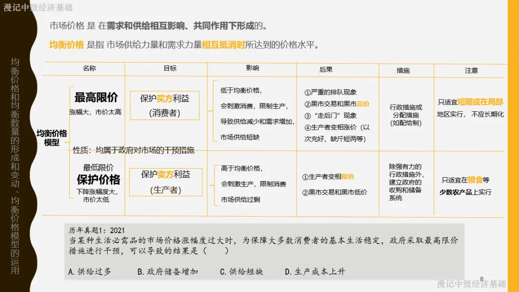Viewport: 519px width, 292px height.
Task: Click the column header 影响
Action: [x=253, y=68]
